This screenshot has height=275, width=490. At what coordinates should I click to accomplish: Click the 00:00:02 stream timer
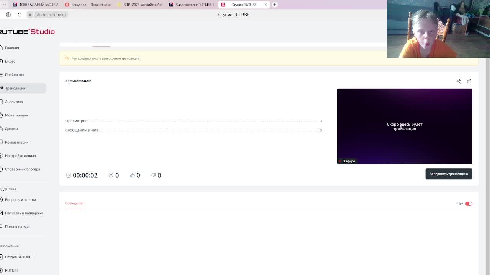click(x=85, y=175)
